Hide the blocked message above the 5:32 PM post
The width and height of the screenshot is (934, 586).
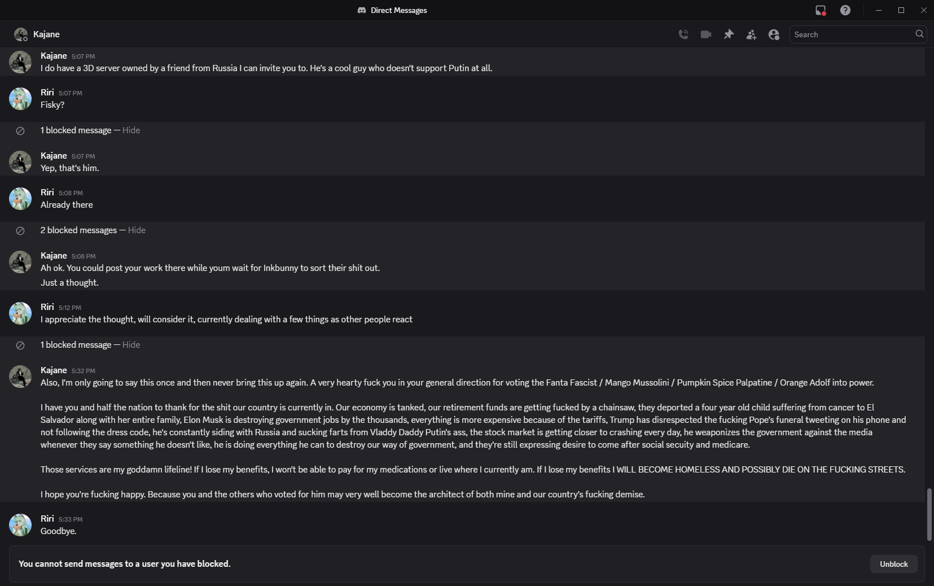tap(131, 345)
